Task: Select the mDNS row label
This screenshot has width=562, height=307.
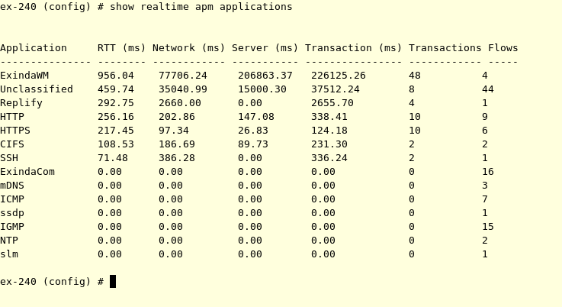Action: 12,186
